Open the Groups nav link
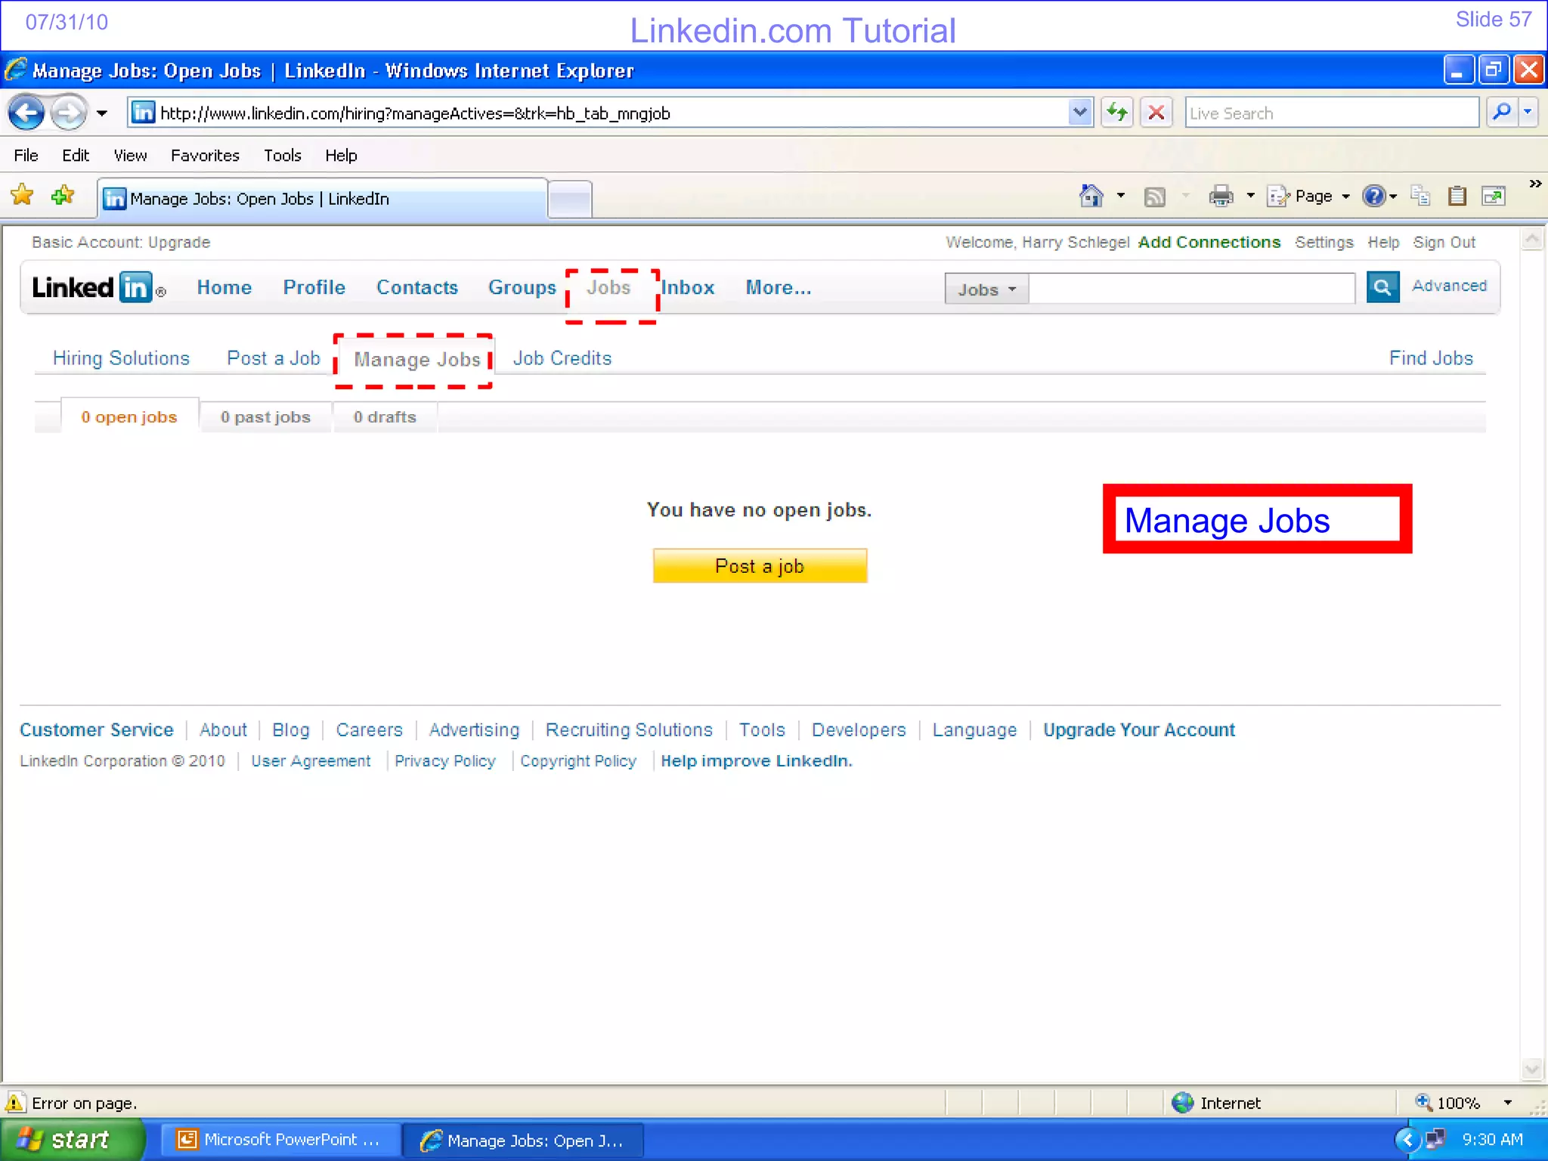This screenshot has height=1161, width=1548. pos(522,288)
